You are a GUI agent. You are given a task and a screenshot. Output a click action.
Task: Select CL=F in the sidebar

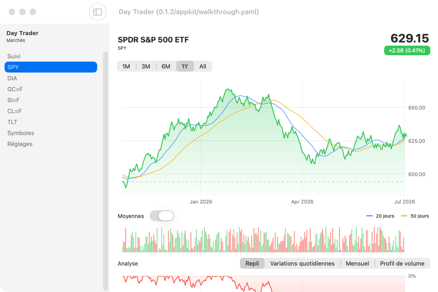(51, 111)
